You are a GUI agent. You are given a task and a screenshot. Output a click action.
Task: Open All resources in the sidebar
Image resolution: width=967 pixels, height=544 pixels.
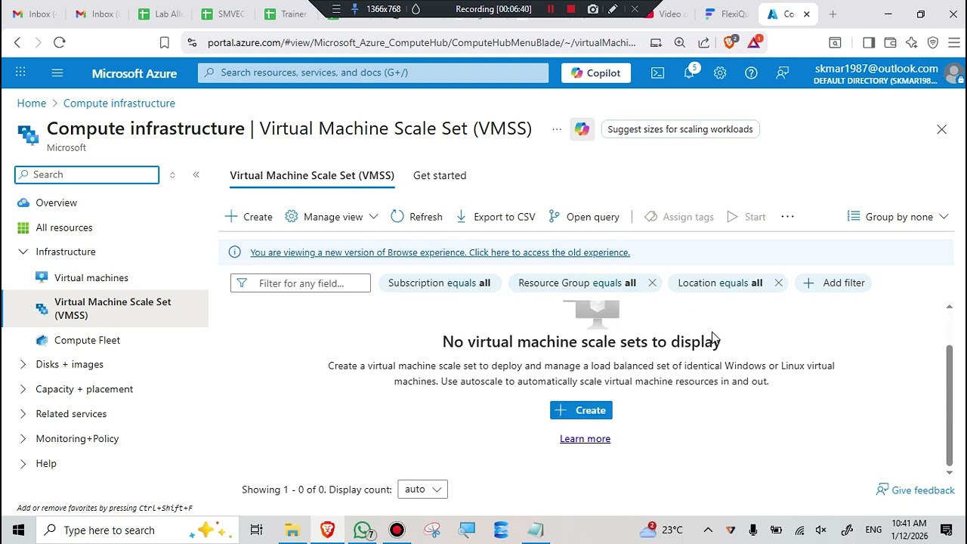tap(63, 227)
